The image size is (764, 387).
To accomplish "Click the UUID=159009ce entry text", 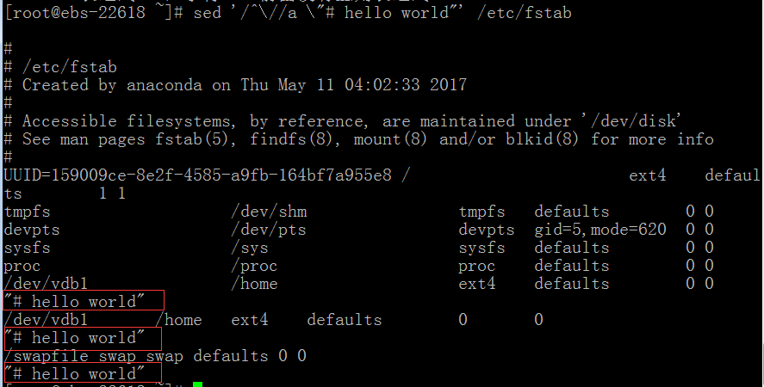I will [197, 175].
